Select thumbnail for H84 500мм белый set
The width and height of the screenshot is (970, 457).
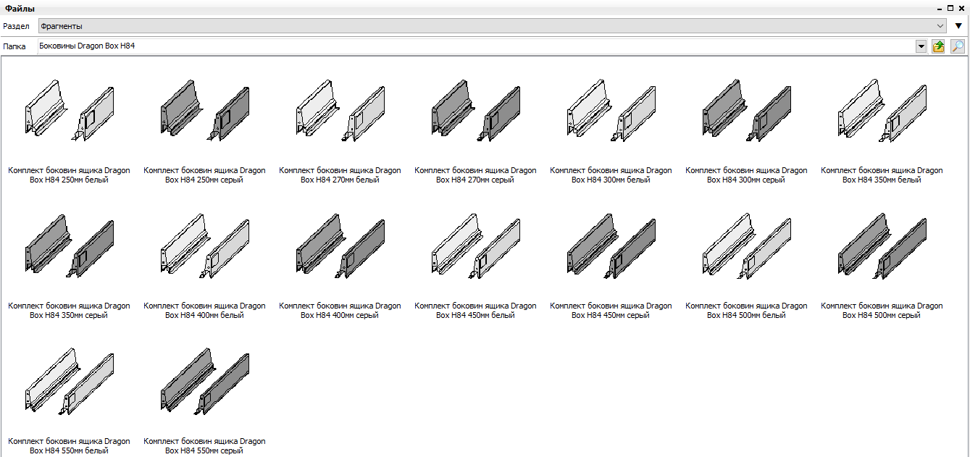747,246
